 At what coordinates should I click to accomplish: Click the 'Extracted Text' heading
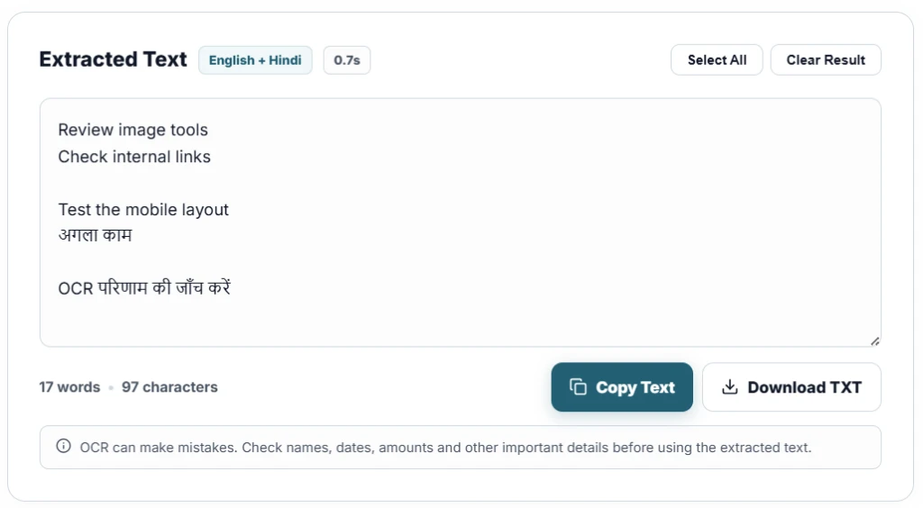[x=113, y=59]
